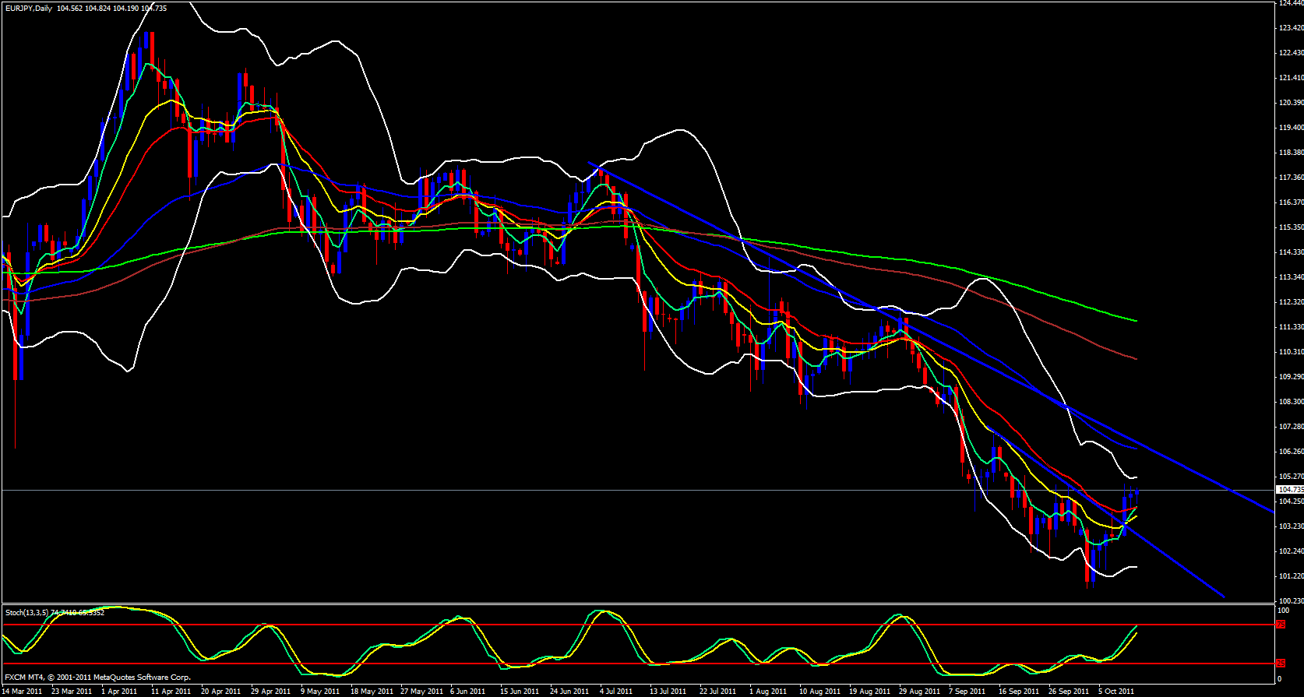Click the 26 Sep 2011 date label
Image resolution: width=1304 pixels, height=697 pixels.
point(1068,692)
